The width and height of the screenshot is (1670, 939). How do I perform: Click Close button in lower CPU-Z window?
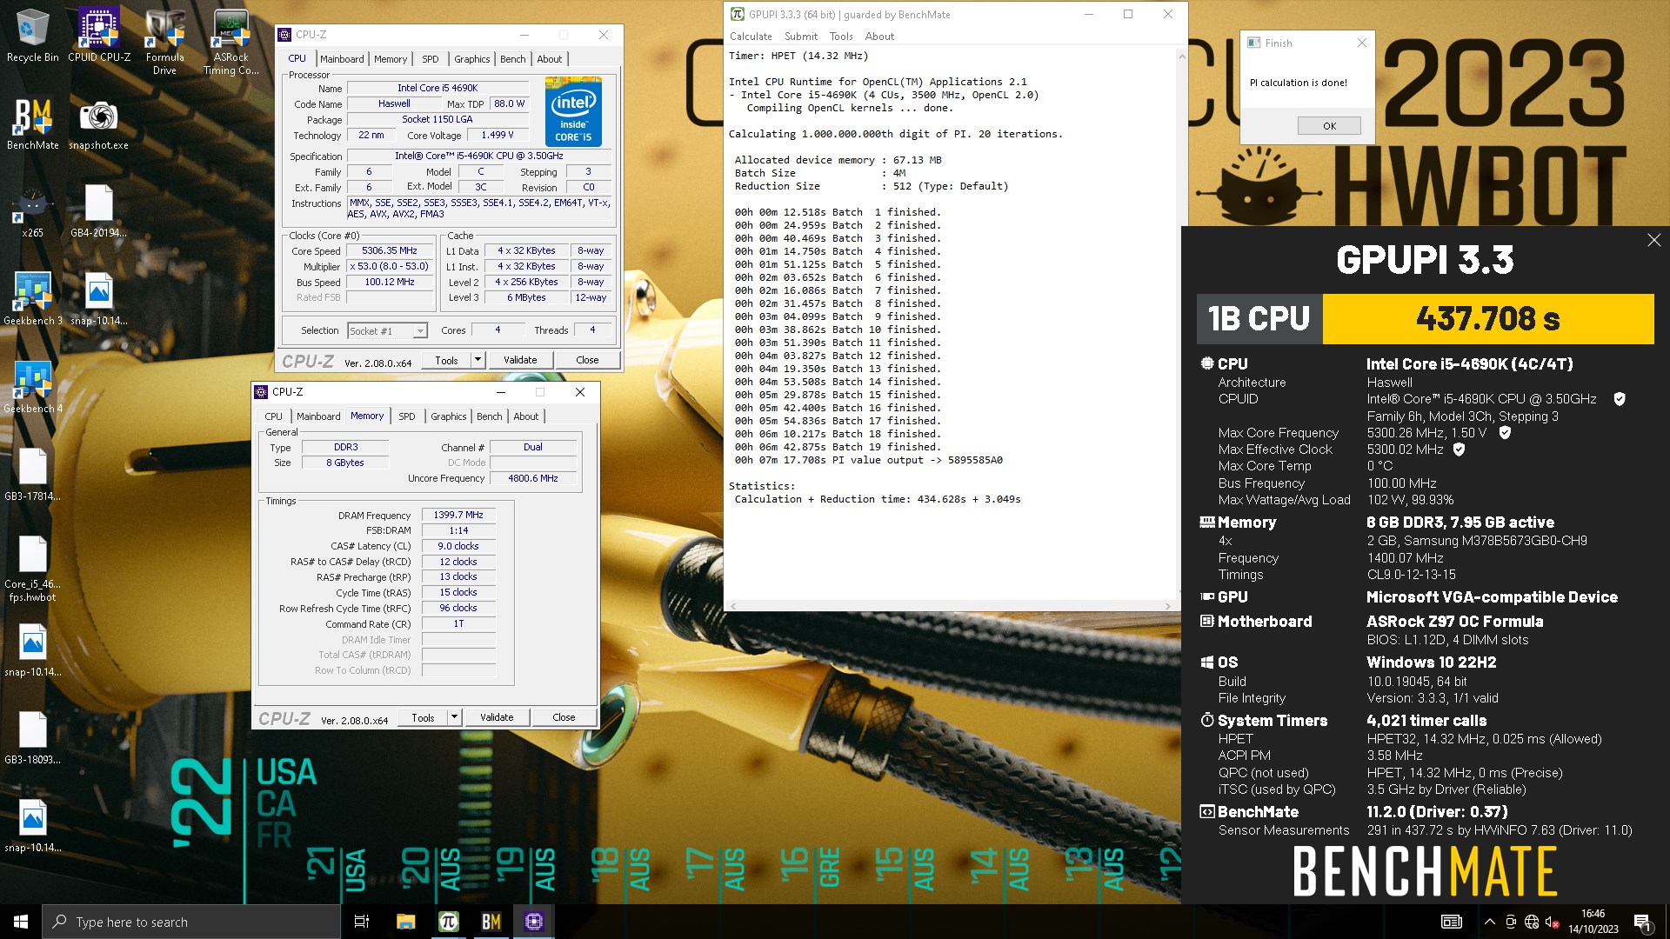point(564,717)
